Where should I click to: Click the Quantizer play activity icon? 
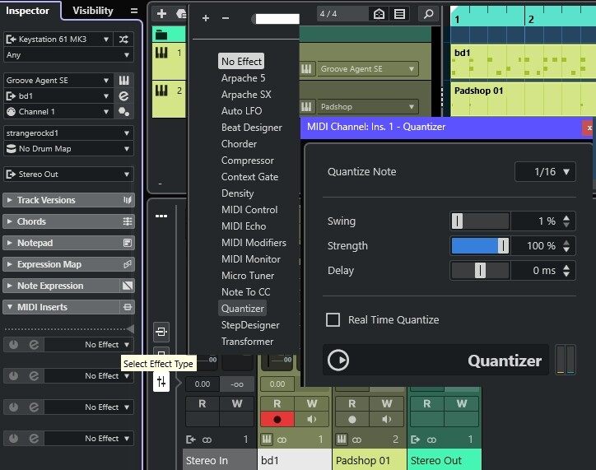[x=338, y=360]
